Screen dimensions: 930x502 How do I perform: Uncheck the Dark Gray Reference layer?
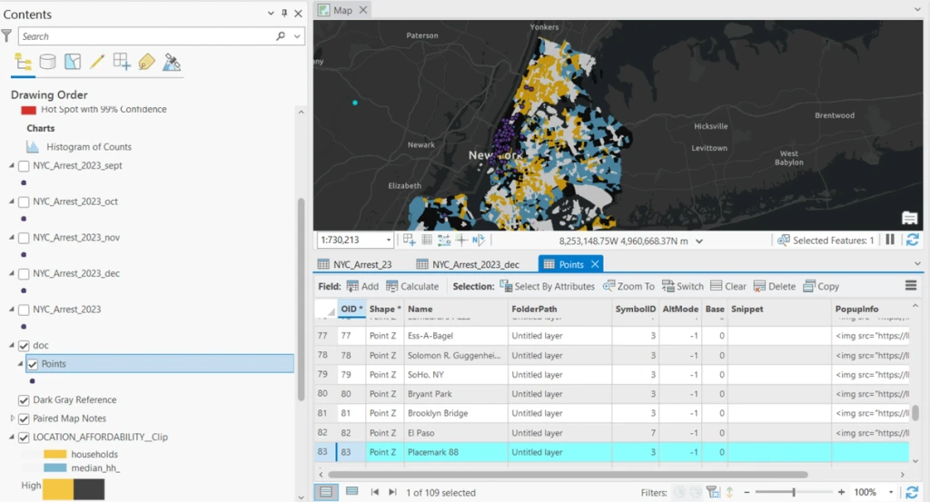[25, 400]
